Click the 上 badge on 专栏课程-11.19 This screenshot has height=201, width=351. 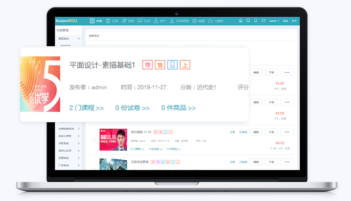pos(170,132)
